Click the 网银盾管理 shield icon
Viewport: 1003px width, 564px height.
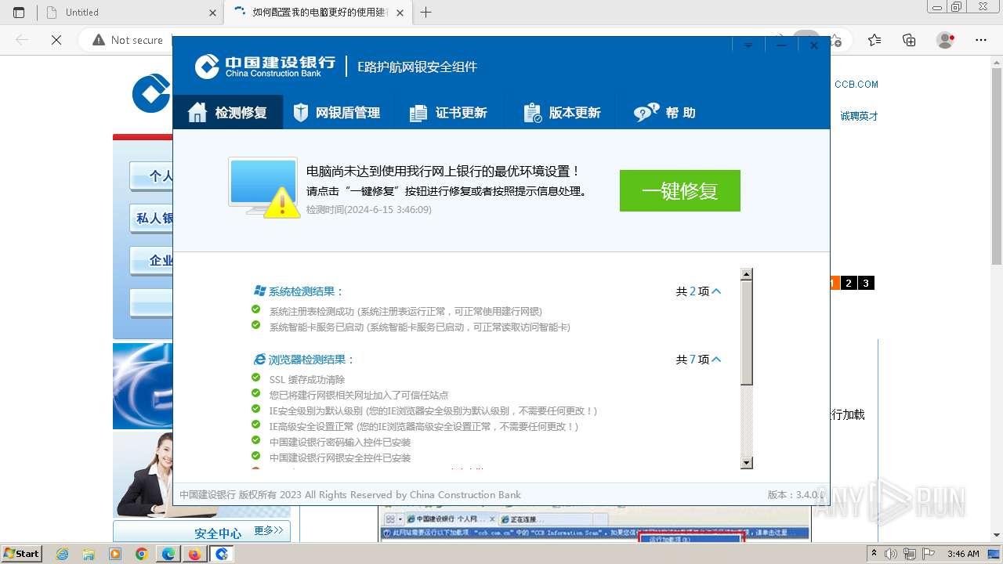(300, 113)
